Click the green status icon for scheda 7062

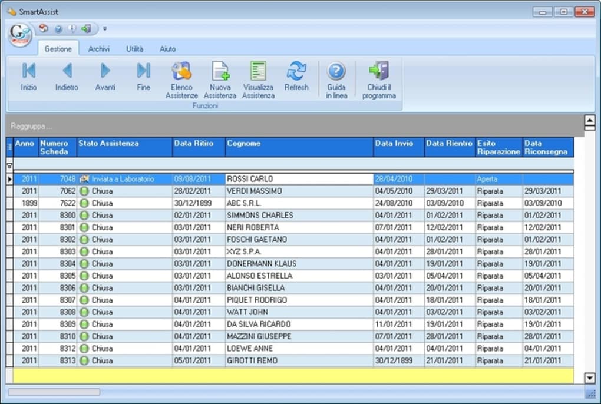84,191
